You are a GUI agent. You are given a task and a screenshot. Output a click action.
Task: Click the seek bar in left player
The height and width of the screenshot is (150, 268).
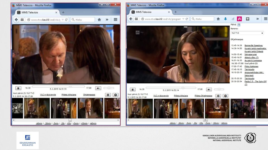click(58, 87)
